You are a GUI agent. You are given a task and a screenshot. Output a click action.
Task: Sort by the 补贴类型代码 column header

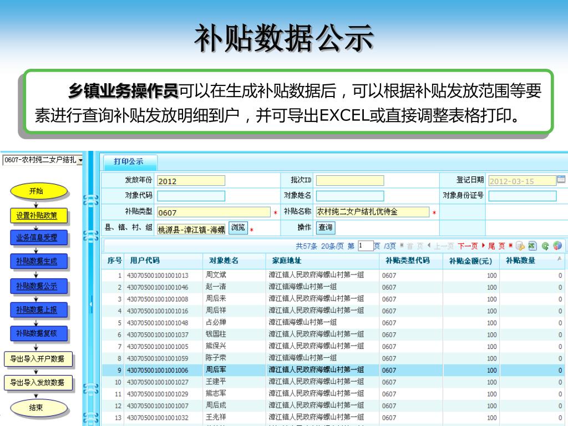coord(411,261)
